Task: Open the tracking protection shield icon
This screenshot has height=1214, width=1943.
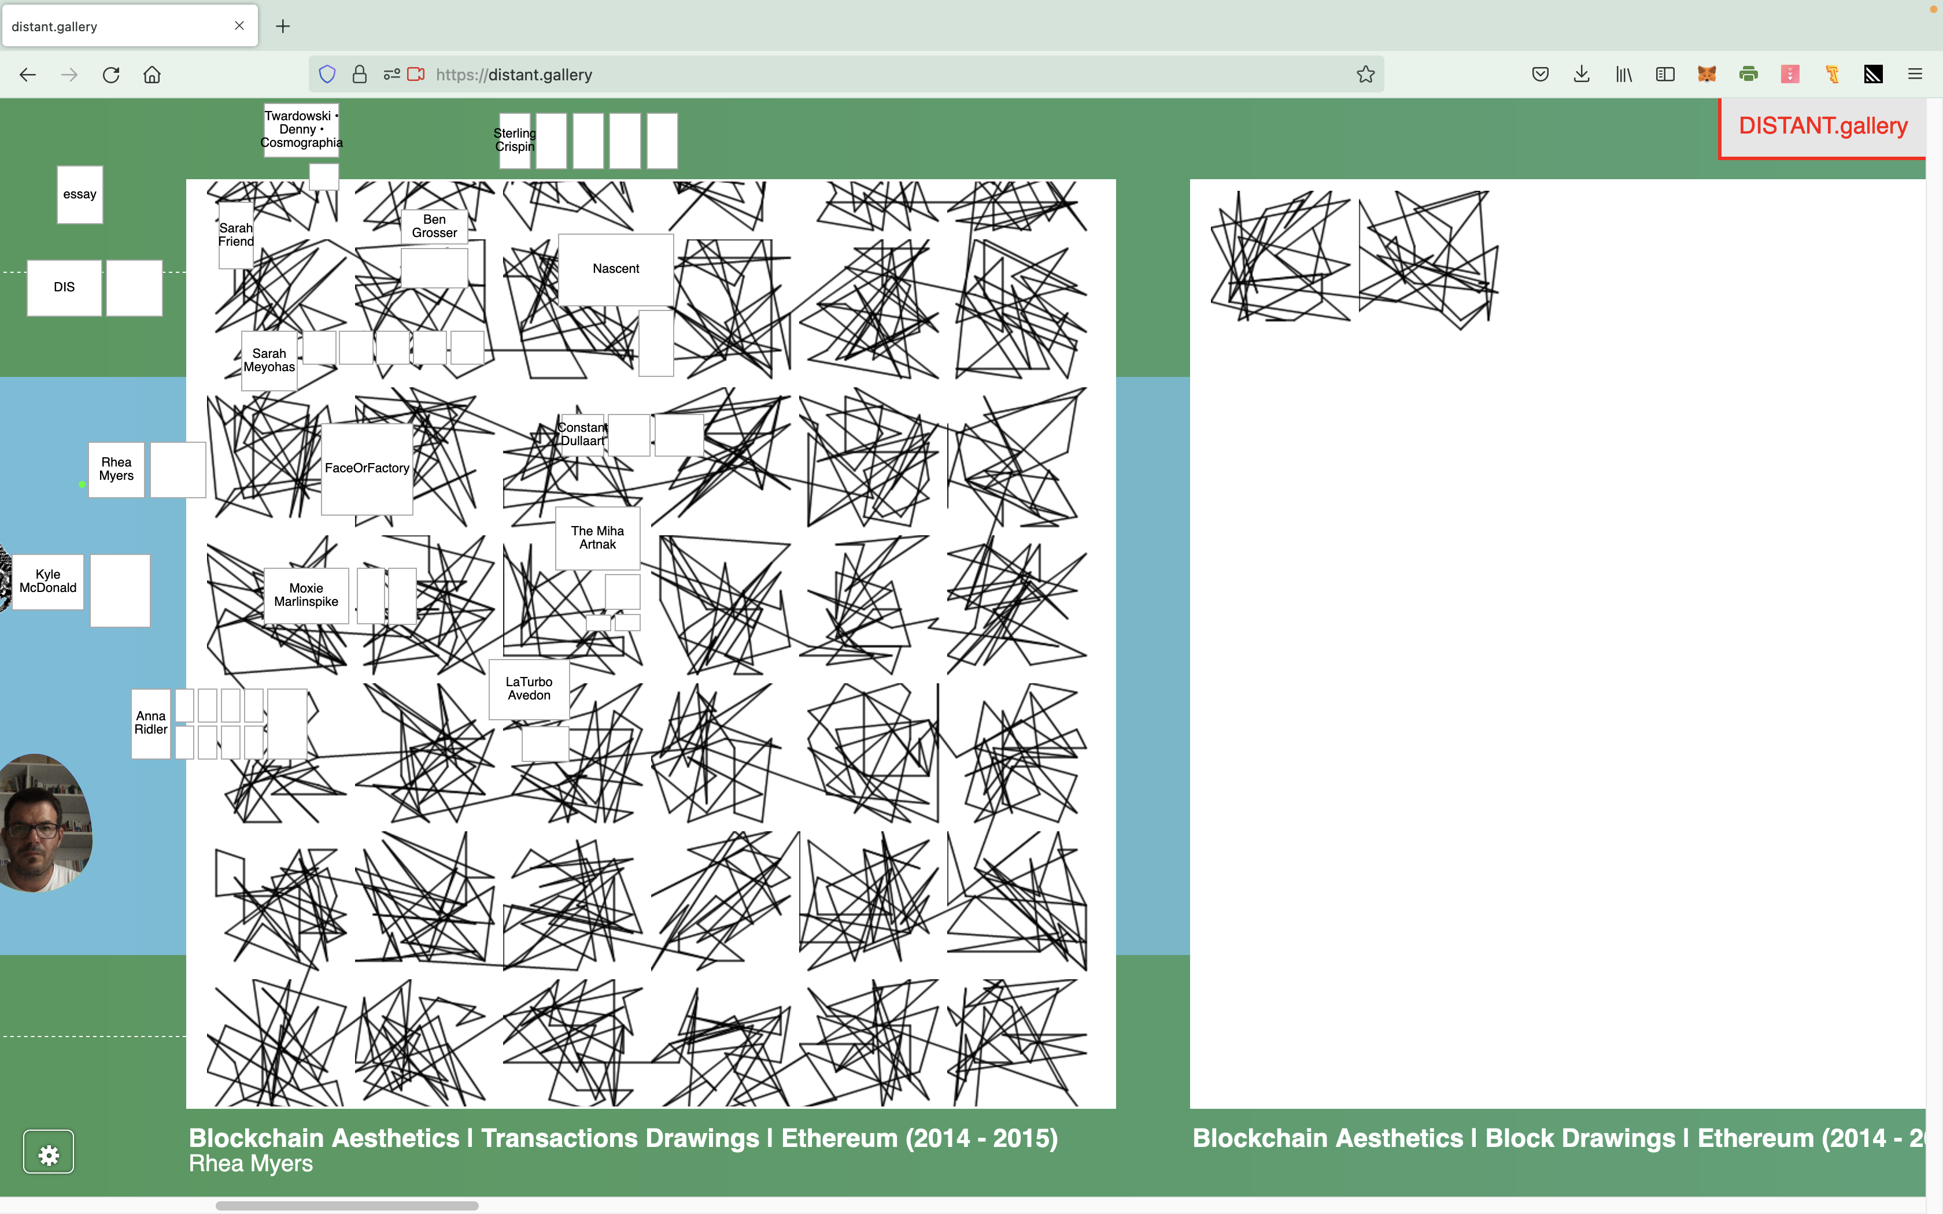Action: [x=327, y=75]
